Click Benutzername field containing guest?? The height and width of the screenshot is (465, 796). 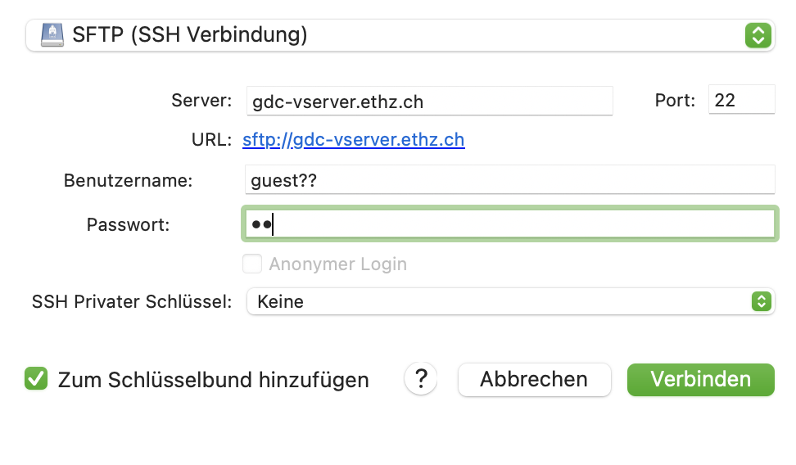point(509,180)
